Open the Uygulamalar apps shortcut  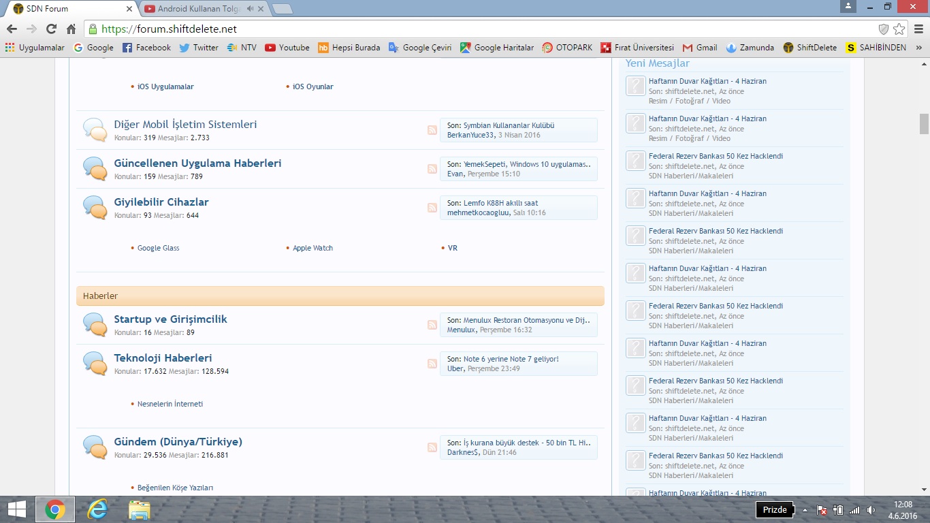(x=35, y=48)
